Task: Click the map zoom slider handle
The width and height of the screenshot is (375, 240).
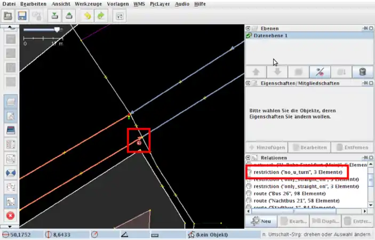Action: click(x=57, y=30)
